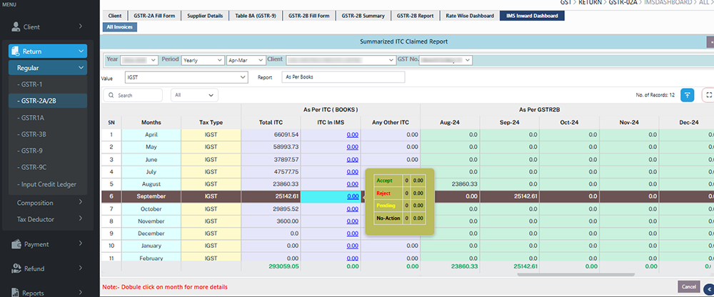Click the blue export/upload icon button
The height and width of the screenshot is (297, 714).
tap(688, 94)
